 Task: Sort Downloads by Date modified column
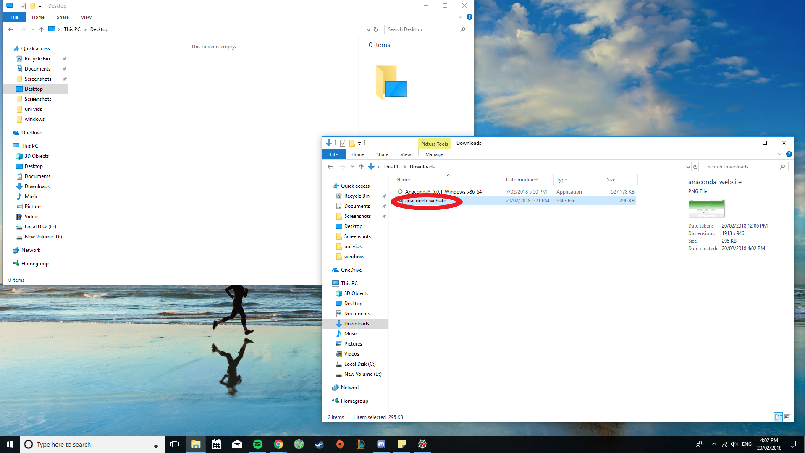(528, 180)
